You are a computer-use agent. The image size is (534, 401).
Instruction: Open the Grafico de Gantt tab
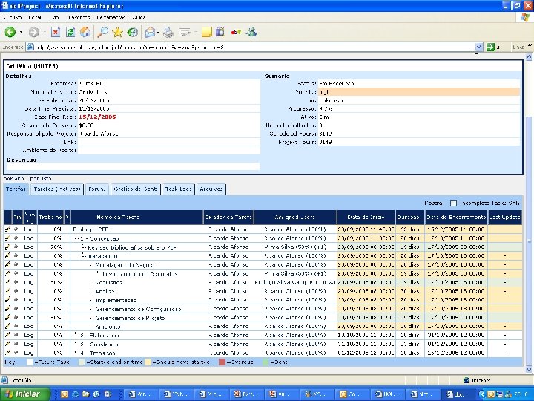pyautogui.click(x=136, y=189)
